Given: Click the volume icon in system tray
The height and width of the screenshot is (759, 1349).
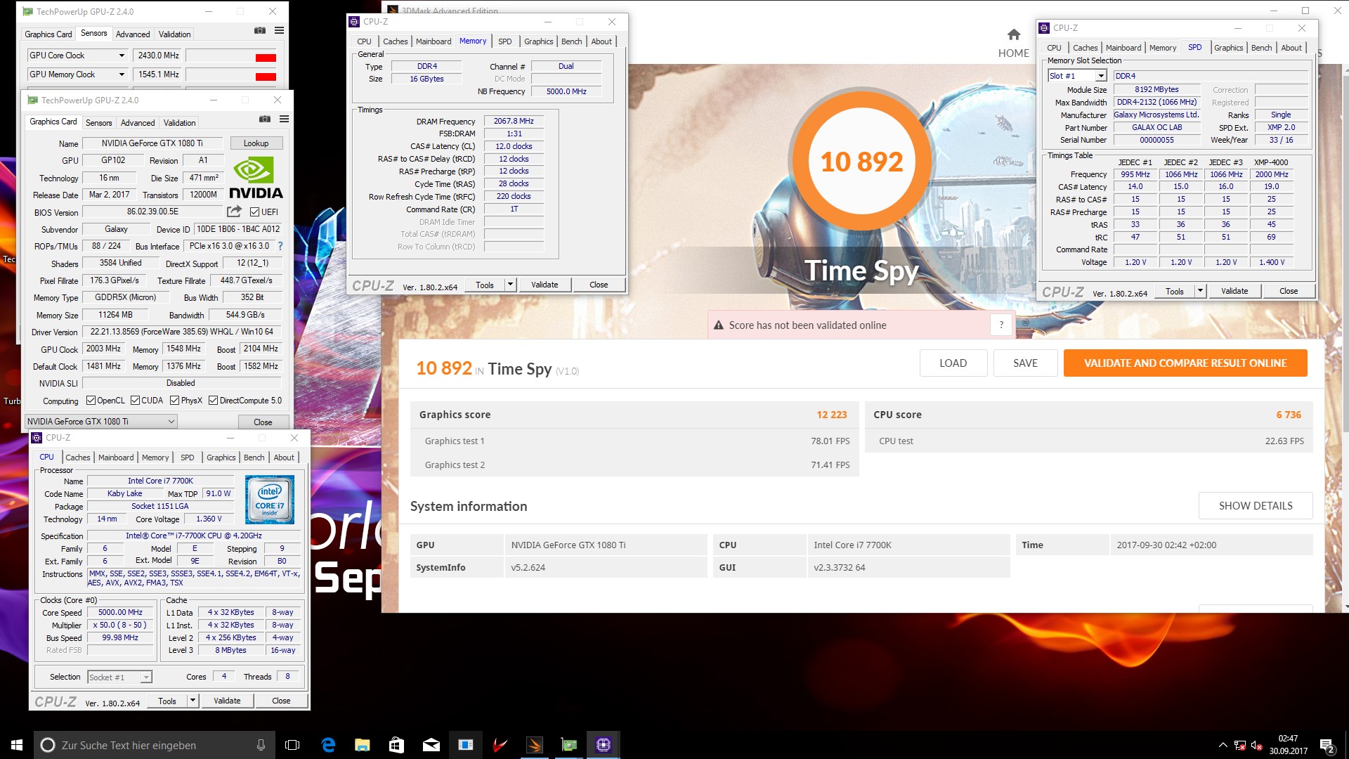Looking at the screenshot, I should point(1256,745).
